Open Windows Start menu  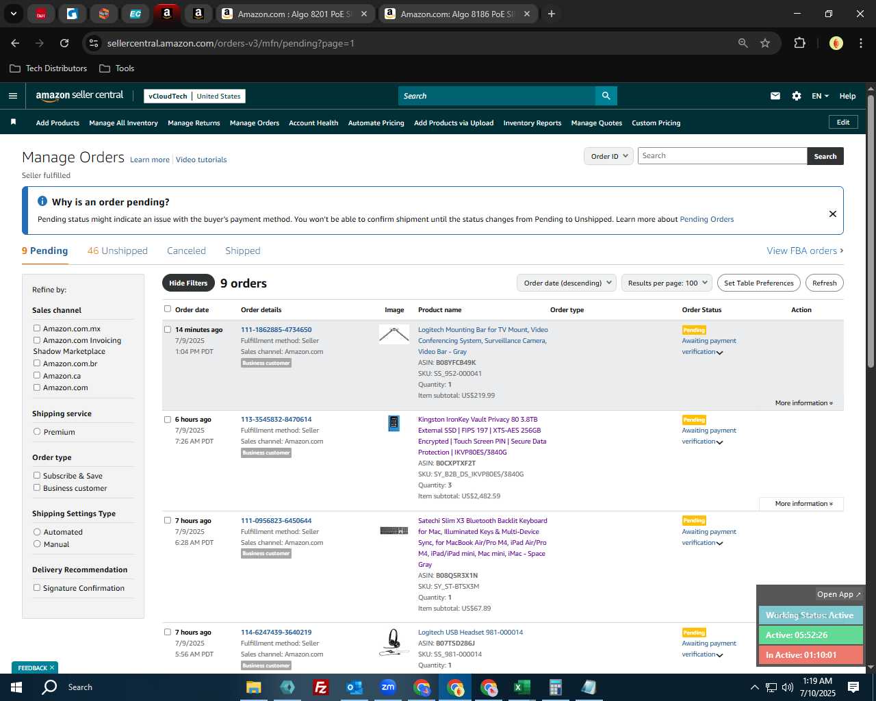16,687
